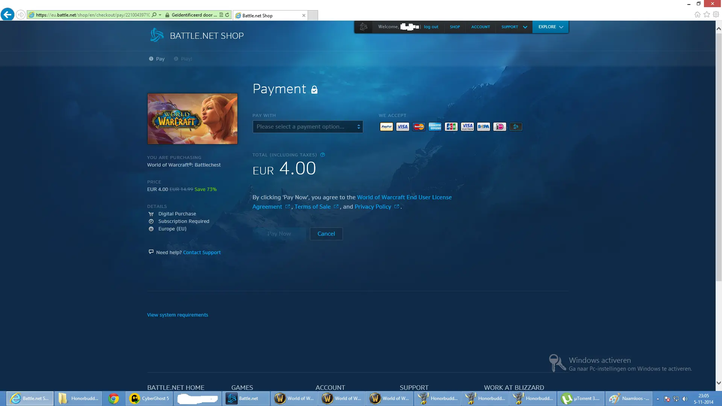Show hidden system tray icons

coord(658,399)
